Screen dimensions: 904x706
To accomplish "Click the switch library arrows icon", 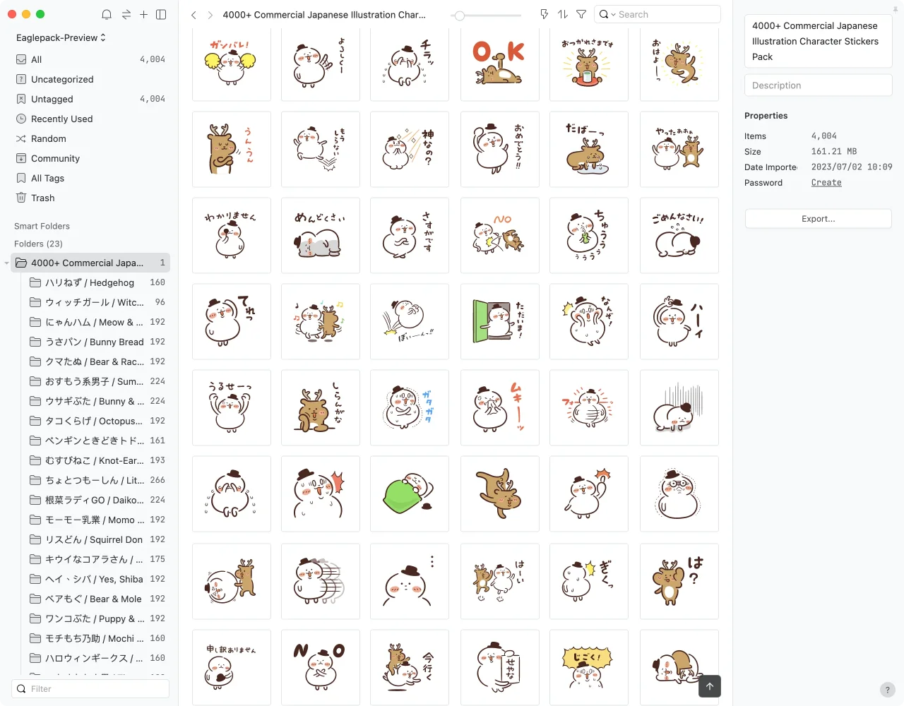I will (126, 14).
